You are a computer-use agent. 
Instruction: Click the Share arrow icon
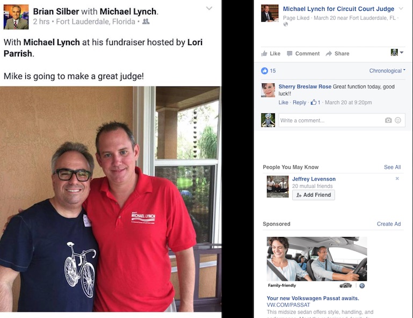pos(329,54)
